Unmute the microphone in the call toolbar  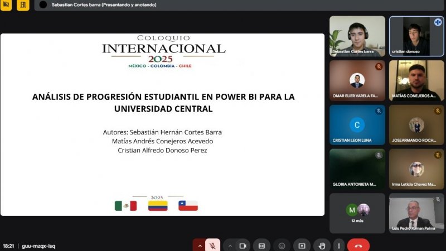[212, 245]
